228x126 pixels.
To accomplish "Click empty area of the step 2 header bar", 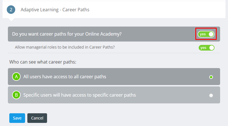I will 157,10.
